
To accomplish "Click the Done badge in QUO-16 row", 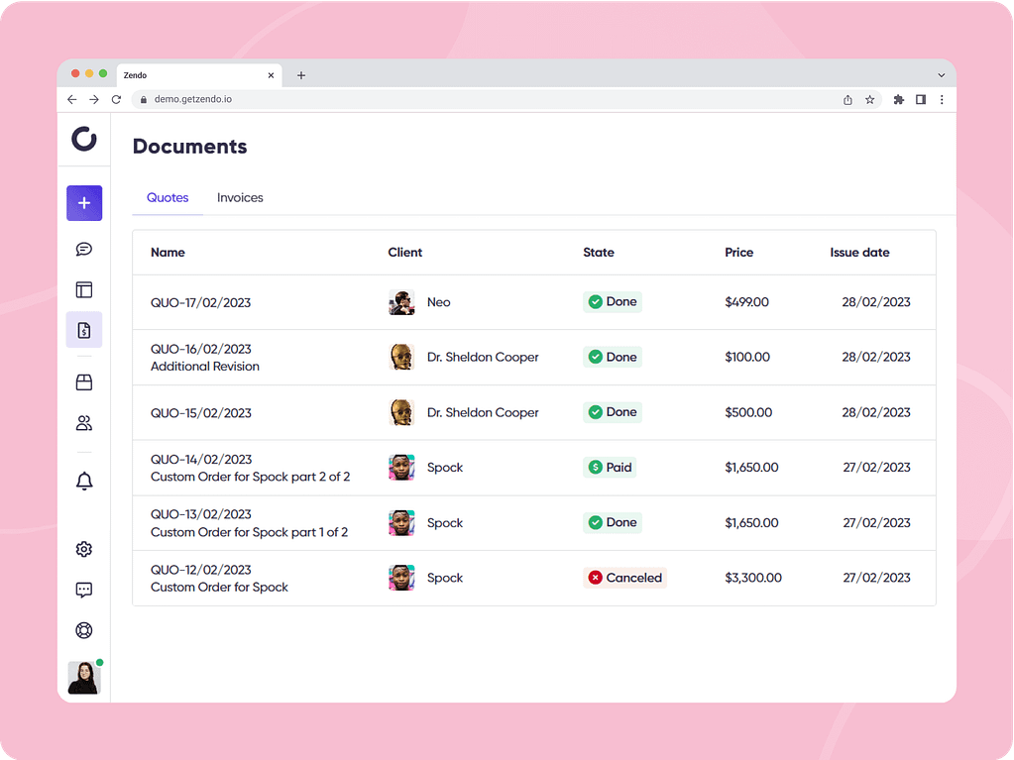I will pos(613,357).
